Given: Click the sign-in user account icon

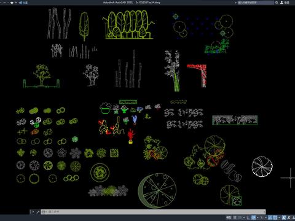Looking at the screenshot, I should click(281, 2).
